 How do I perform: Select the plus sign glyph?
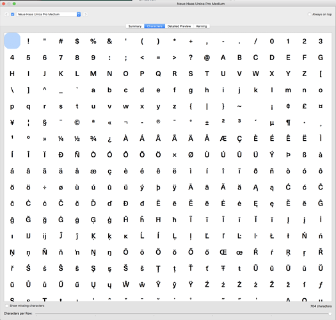click(x=191, y=41)
